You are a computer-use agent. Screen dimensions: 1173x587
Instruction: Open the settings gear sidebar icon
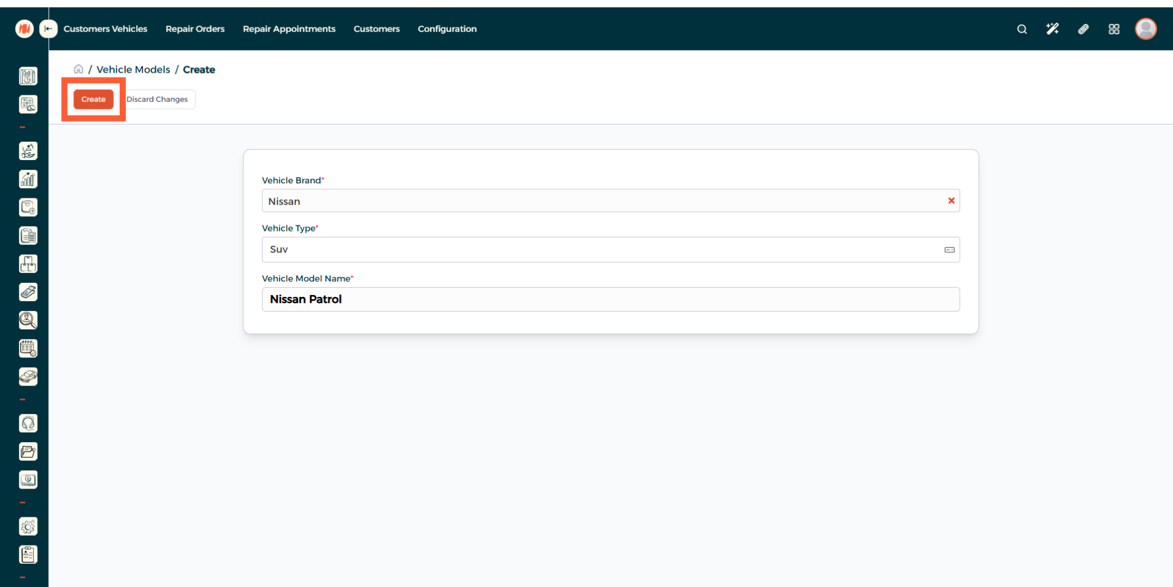click(x=28, y=526)
